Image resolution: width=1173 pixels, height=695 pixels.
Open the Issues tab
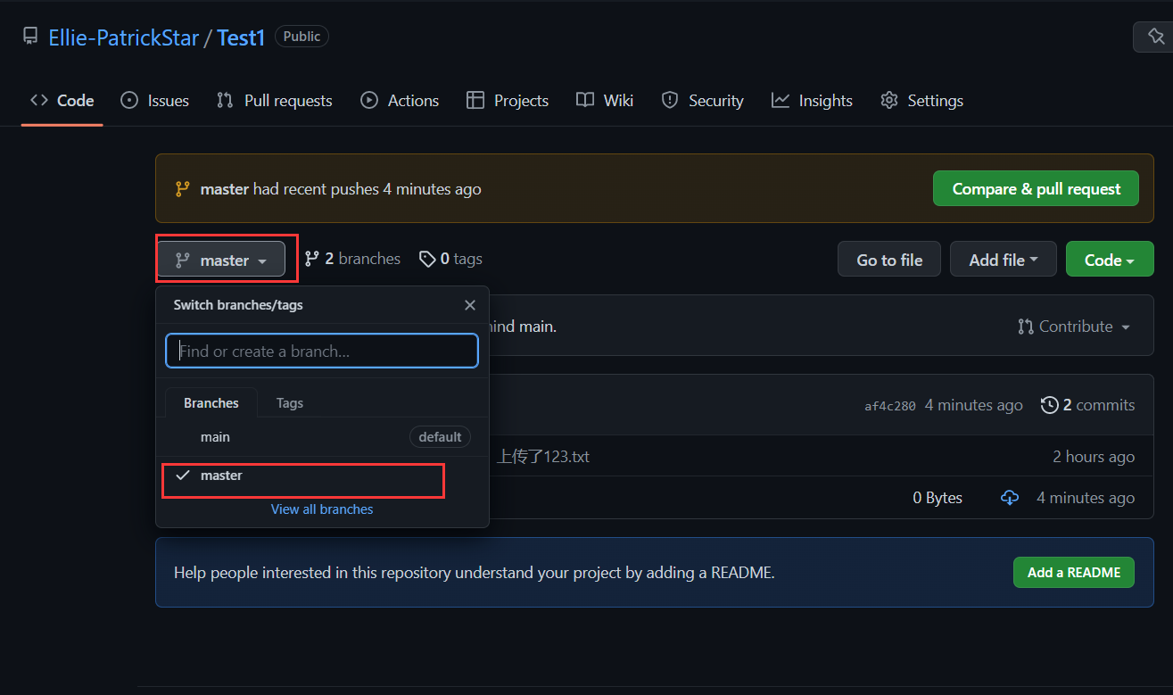coord(155,101)
